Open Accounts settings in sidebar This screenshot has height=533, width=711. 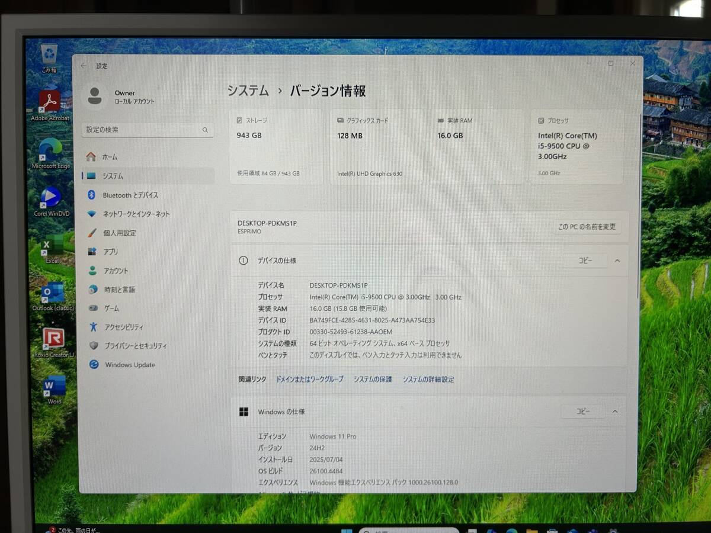[x=148, y=271]
